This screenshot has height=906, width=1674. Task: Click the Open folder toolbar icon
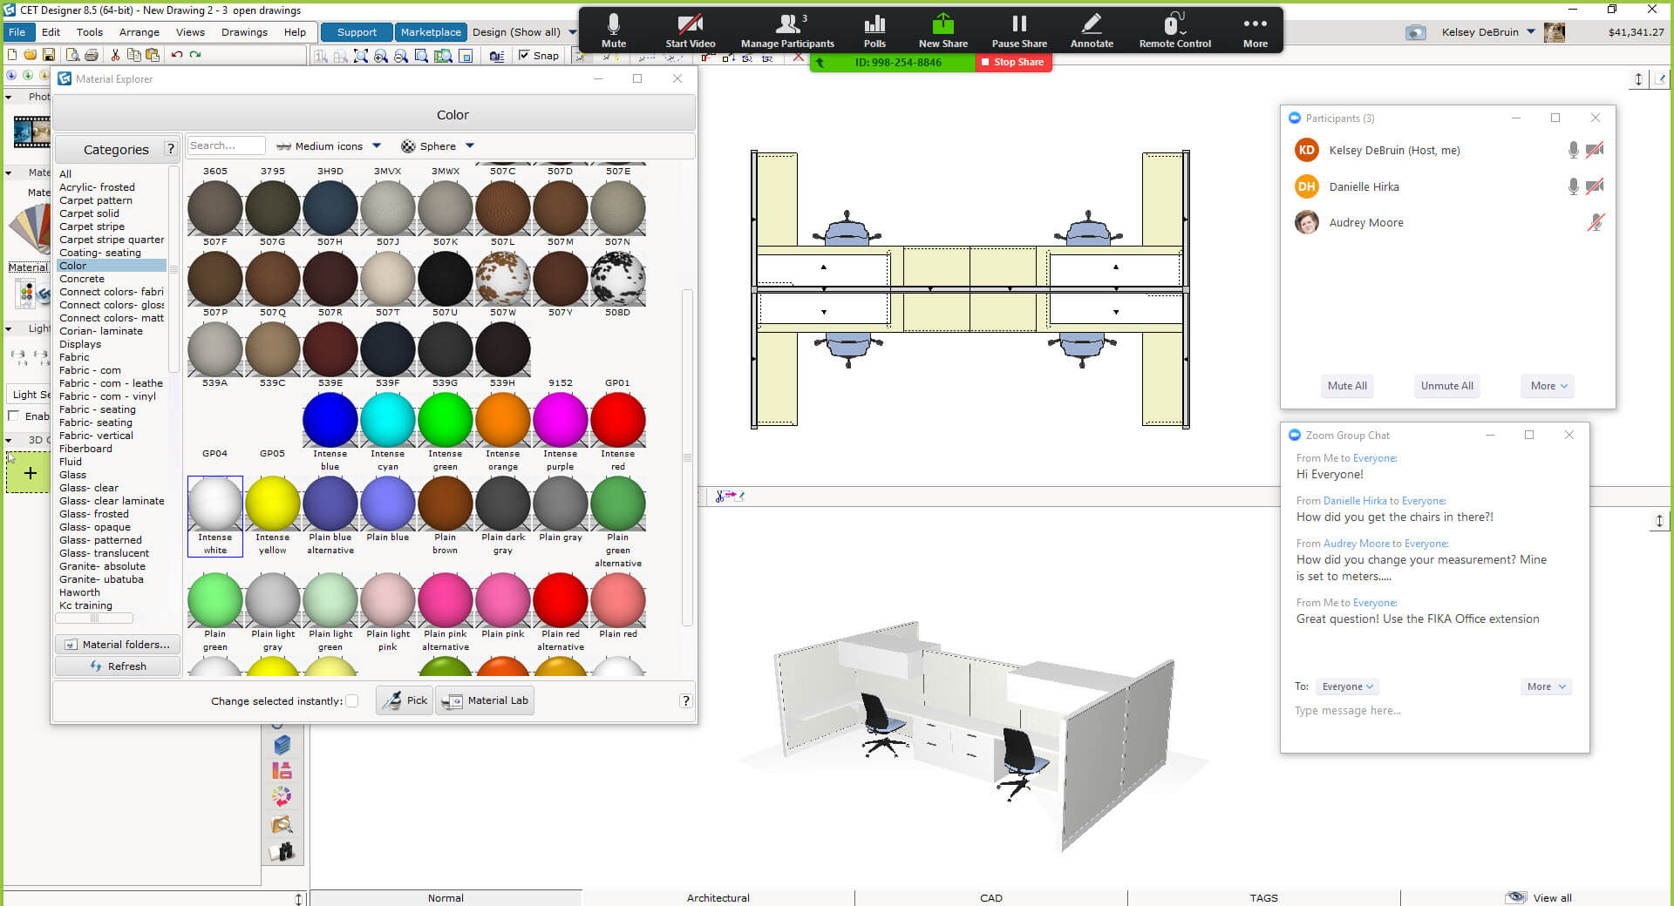click(x=31, y=55)
